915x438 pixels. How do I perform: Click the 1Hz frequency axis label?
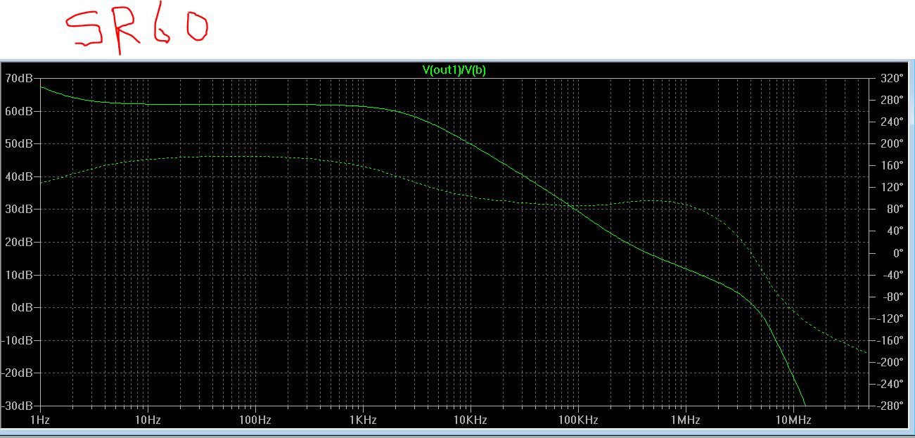click(x=40, y=420)
